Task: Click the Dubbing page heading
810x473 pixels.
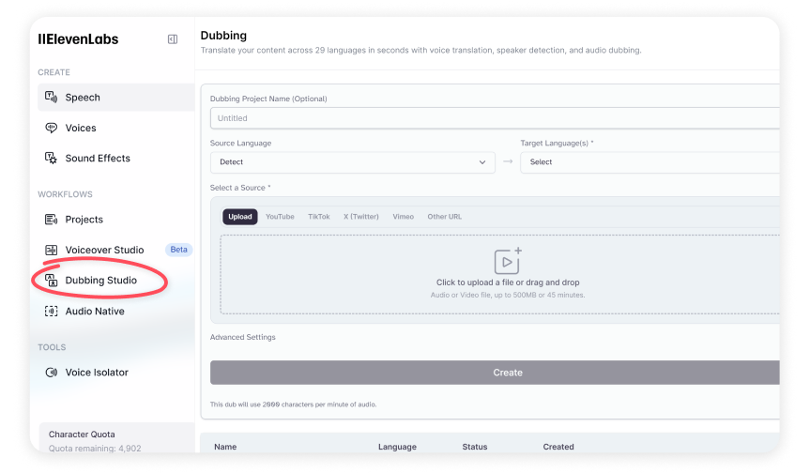Action: pyautogui.click(x=223, y=36)
